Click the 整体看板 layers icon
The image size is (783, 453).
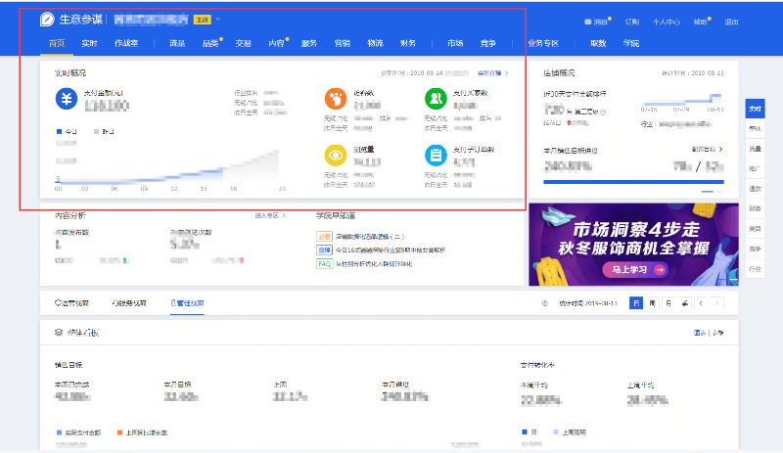point(59,333)
